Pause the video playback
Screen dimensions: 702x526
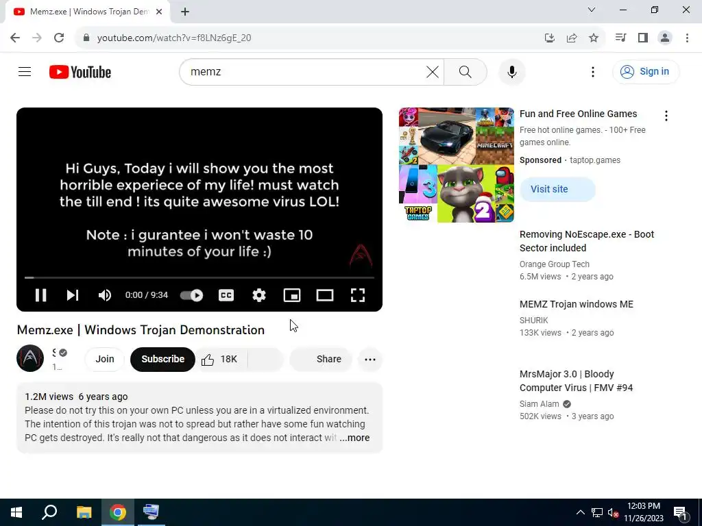[40, 295]
